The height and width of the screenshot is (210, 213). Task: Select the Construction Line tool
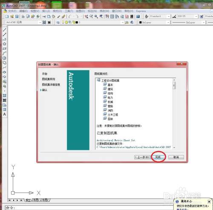pos(5,35)
